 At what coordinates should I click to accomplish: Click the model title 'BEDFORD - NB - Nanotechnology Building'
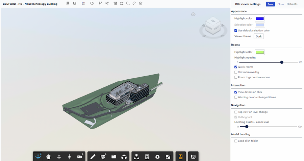click(30, 4)
